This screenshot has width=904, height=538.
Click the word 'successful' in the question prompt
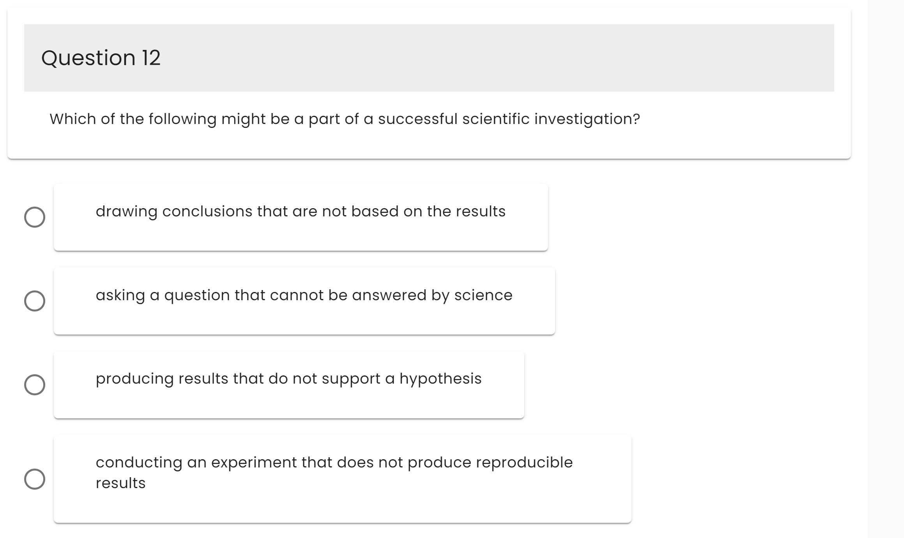click(418, 119)
